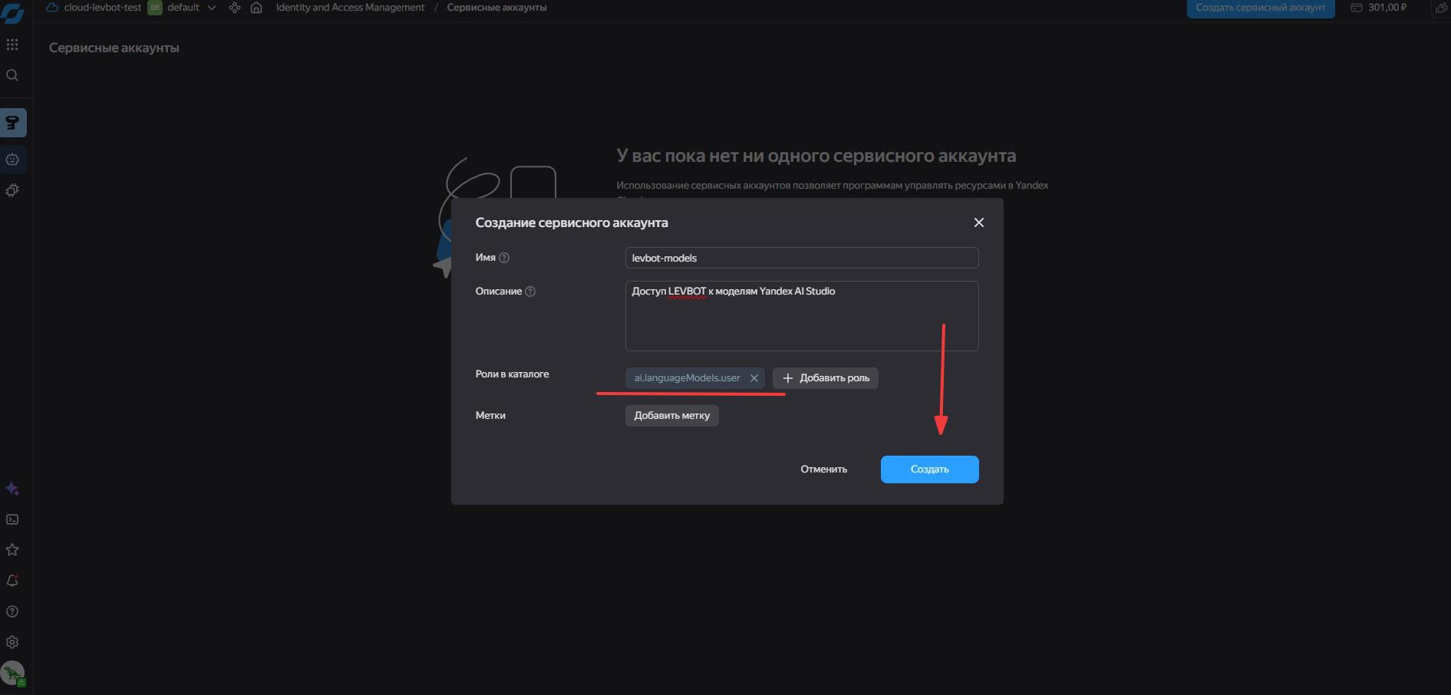Image resolution: width=1451 pixels, height=695 pixels.
Task: Open the help question-mark sidebar icon
Action: pos(12,611)
